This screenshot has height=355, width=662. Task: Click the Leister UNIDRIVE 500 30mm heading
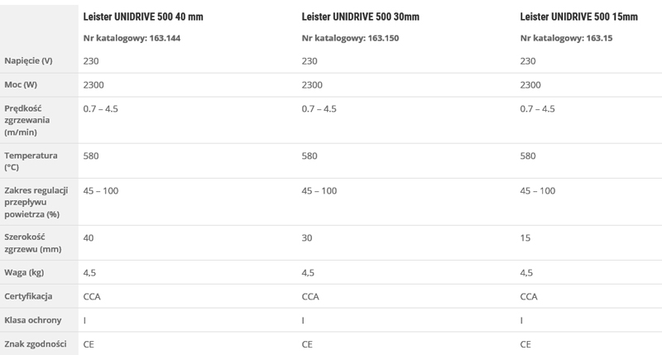pos(361,17)
